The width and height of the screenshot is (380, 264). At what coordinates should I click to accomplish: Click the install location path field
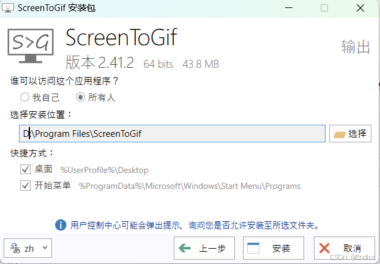pos(172,134)
